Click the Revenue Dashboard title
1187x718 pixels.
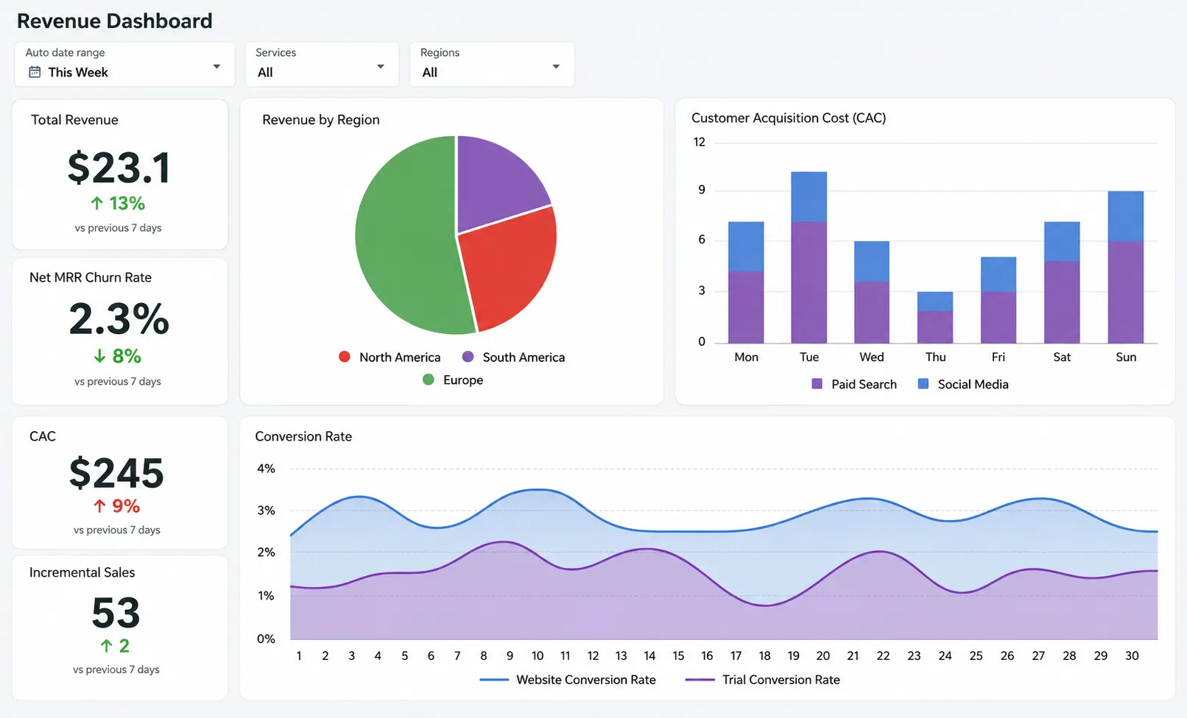(x=115, y=21)
